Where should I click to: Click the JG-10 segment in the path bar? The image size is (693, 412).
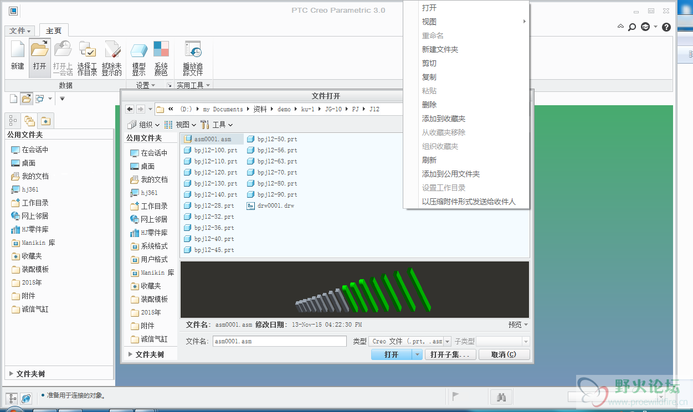pyautogui.click(x=333, y=109)
